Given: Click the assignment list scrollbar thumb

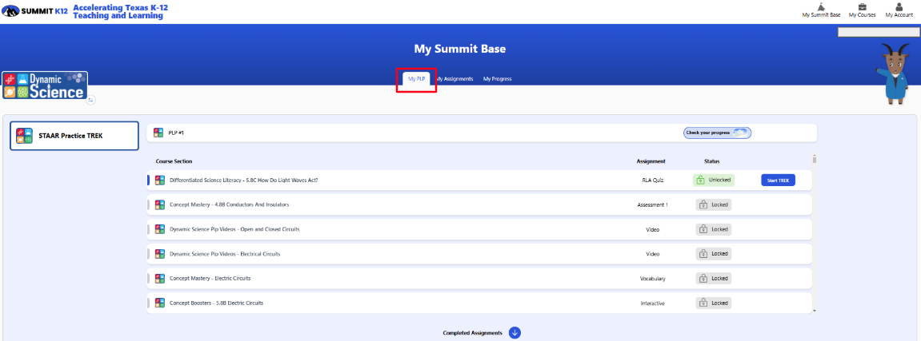Looking at the screenshot, I should tap(814, 160).
